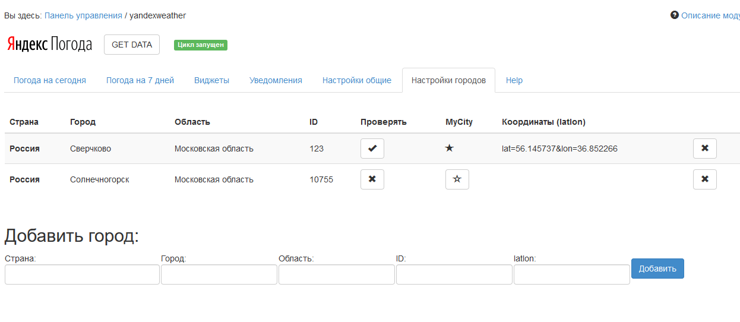Viewport: 740px width, 322px height.
Task: Open the Виджеты tab
Action: pyautogui.click(x=211, y=80)
